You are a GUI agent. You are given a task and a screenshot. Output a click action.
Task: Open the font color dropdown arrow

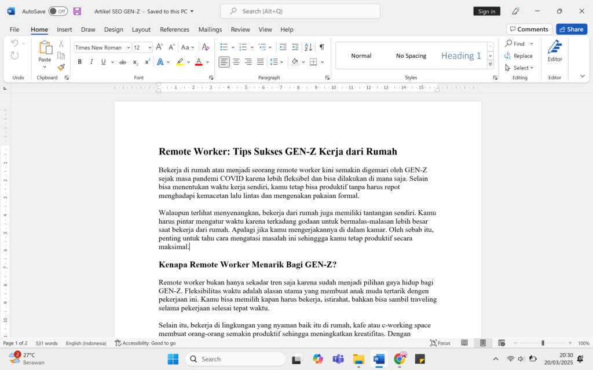(208, 62)
